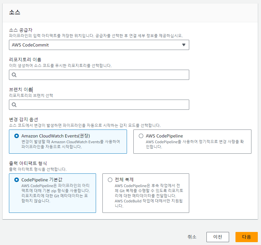Click the 리포지토리 이름 label
Viewport: 261px width, 245px height.
tap(25, 59)
